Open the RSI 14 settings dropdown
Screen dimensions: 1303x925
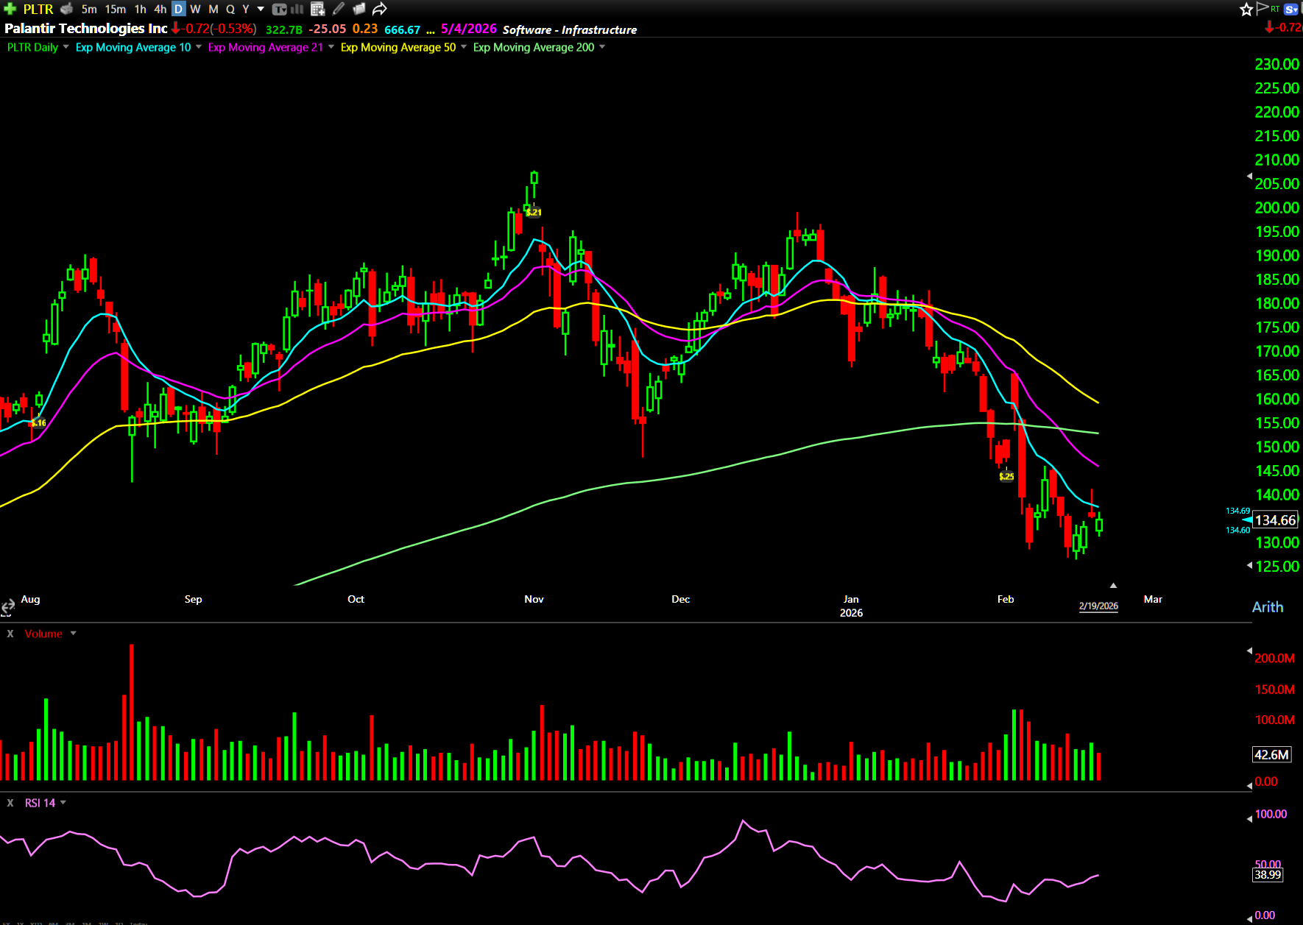(x=63, y=803)
